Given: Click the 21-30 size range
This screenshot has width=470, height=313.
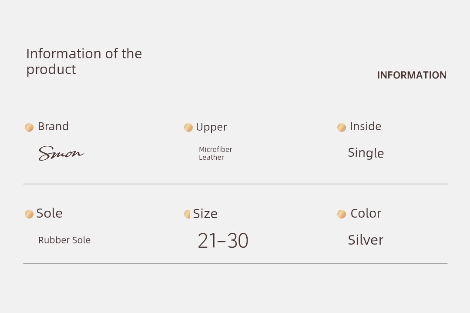Looking at the screenshot, I should 223,240.
